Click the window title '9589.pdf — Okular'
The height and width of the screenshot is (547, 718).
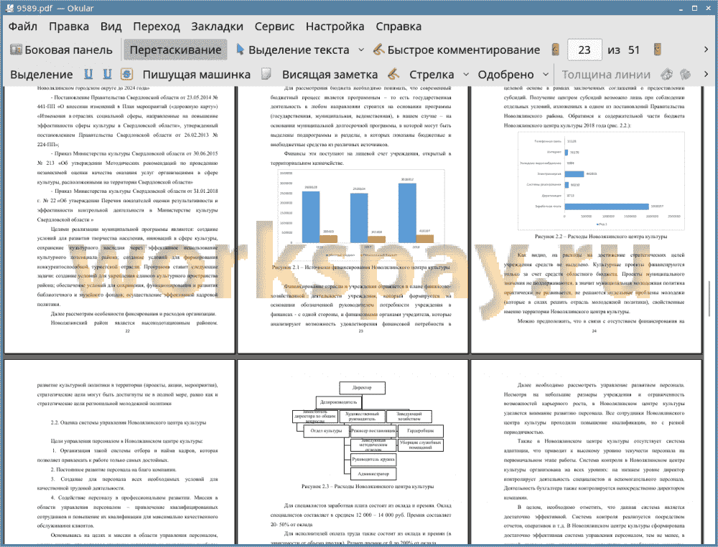[x=55, y=8]
